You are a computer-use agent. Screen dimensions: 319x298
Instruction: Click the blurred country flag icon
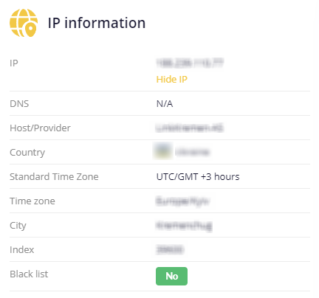pos(162,151)
